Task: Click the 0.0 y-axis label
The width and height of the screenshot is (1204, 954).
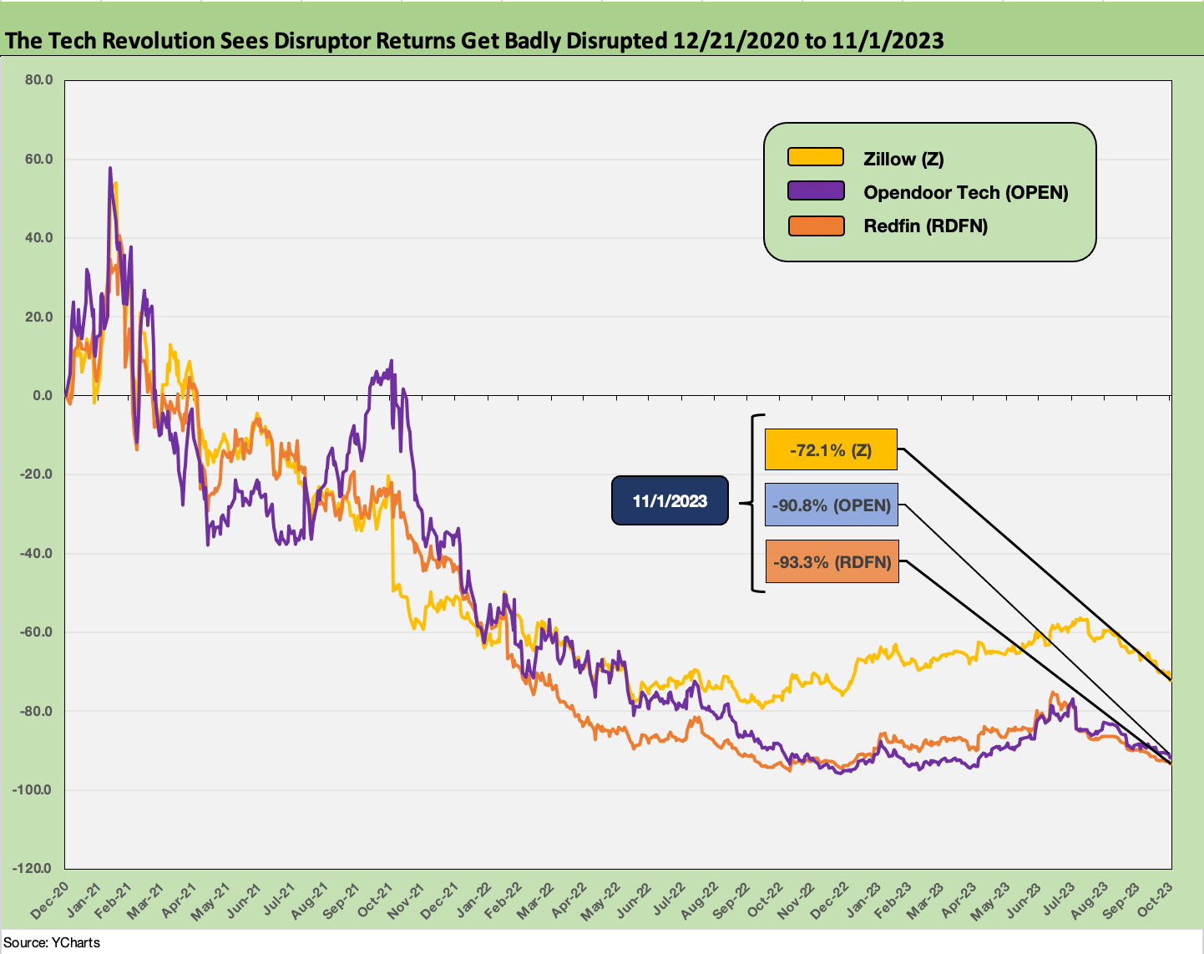Action: (x=42, y=395)
